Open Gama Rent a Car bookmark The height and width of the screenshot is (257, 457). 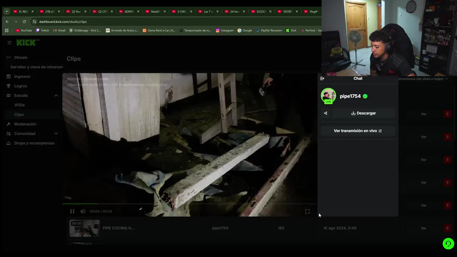pyautogui.click(x=159, y=30)
